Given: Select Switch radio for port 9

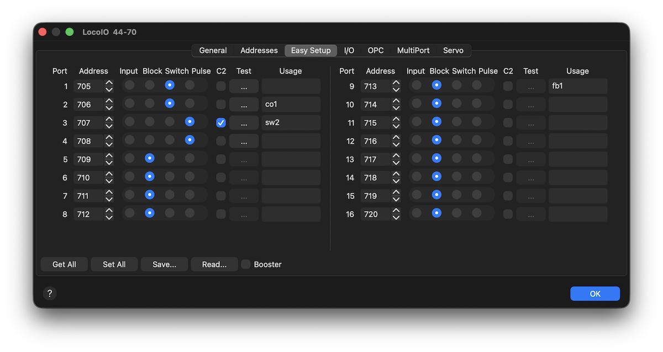Looking at the screenshot, I should point(457,85).
